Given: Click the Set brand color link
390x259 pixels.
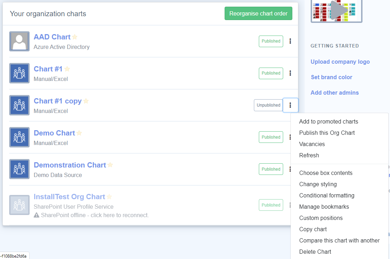Looking at the screenshot, I should coord(331,77).
